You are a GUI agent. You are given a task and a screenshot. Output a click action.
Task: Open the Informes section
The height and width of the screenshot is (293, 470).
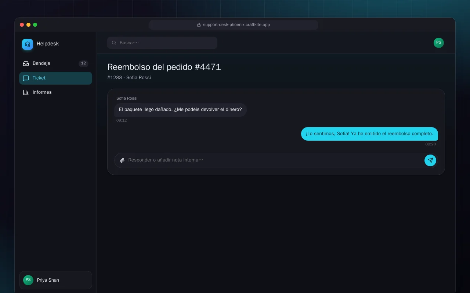coord(55,92)
